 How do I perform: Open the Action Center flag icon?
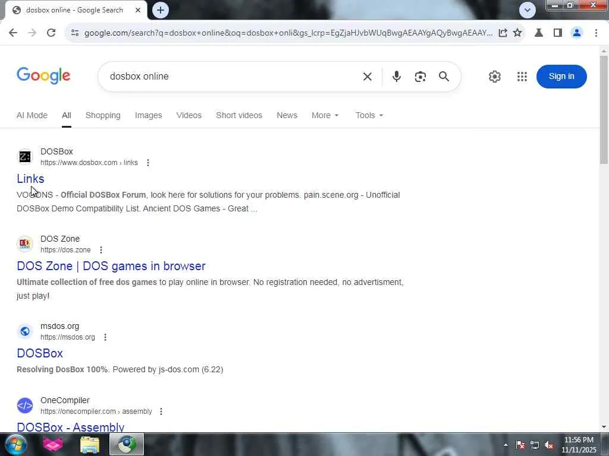pos(520,445)
